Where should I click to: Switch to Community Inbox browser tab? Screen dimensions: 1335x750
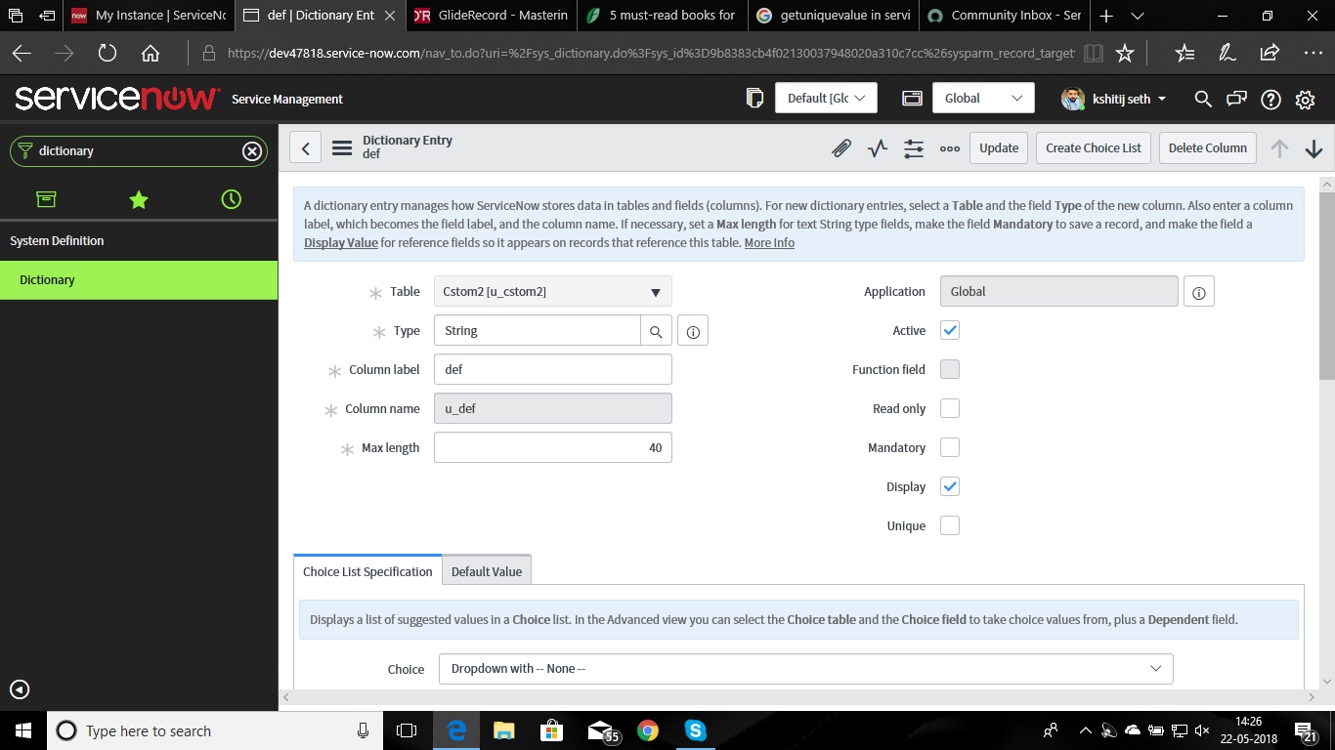1006,16
